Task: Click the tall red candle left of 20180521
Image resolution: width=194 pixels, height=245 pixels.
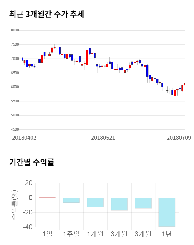Action: click(87, 57)
